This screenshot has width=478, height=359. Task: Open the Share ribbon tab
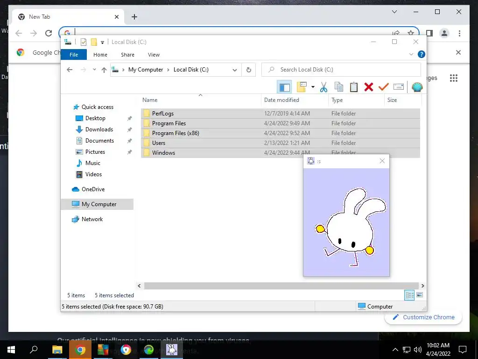click(127, 55)
